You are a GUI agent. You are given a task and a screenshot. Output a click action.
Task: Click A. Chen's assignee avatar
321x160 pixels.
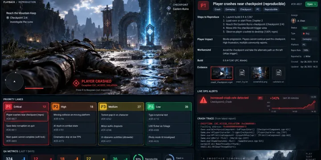point(293,21)
